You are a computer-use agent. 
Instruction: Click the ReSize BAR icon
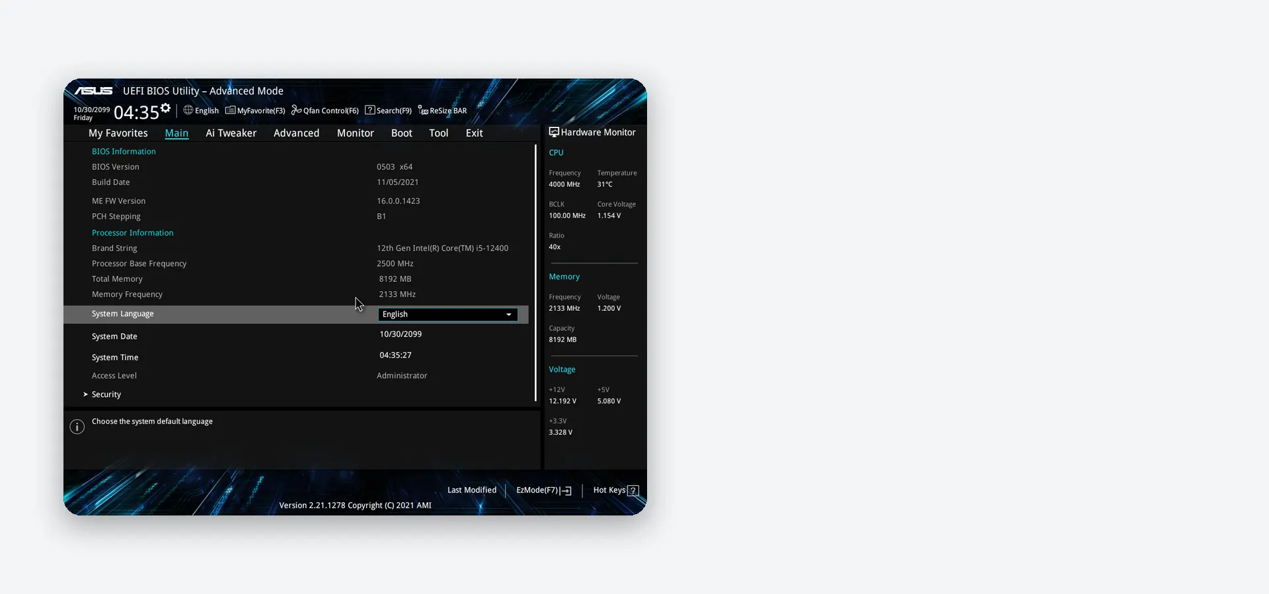423,110
